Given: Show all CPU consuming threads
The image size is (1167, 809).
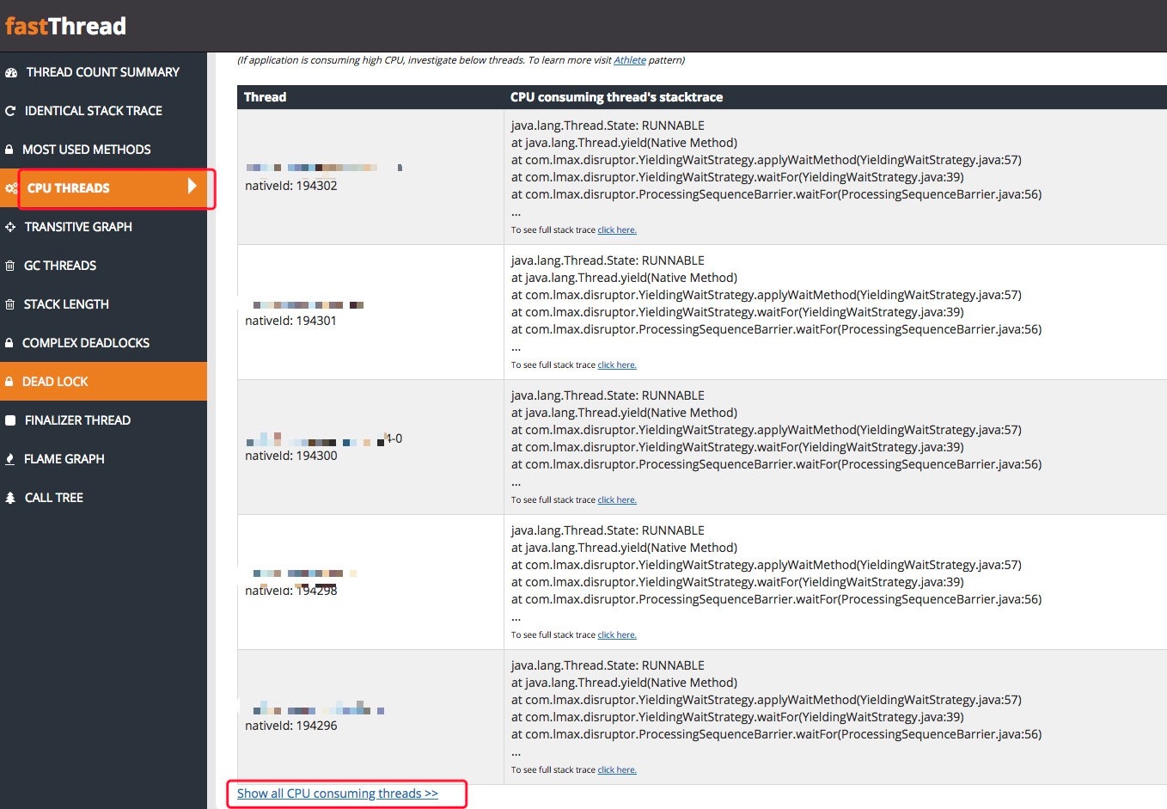Looking at the screenshot, I should pyautogui.click(x=337, y=794).
